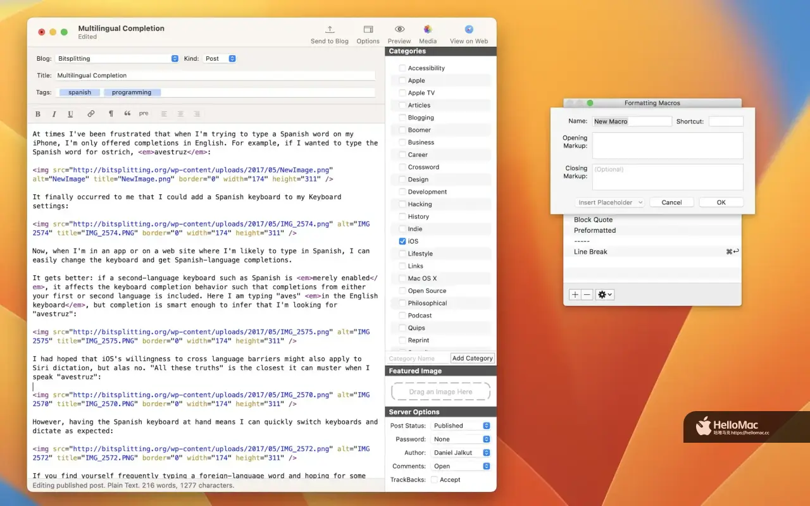
Task: Apply underline formatting button
Action: point(70,114)
